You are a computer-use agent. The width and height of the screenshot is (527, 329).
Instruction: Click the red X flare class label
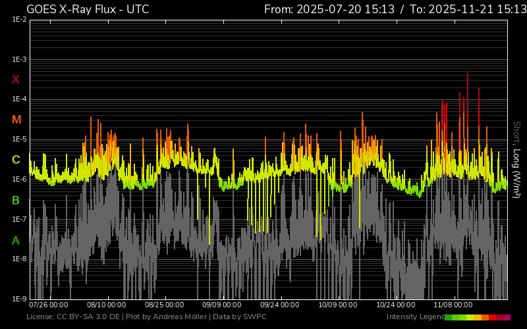(x=16, y=80)
